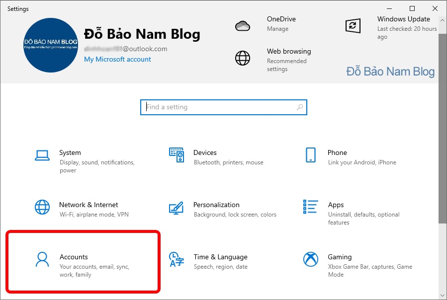Select Time & Language category title
This screenshot has width=447, height=300.
coord(221,257)
